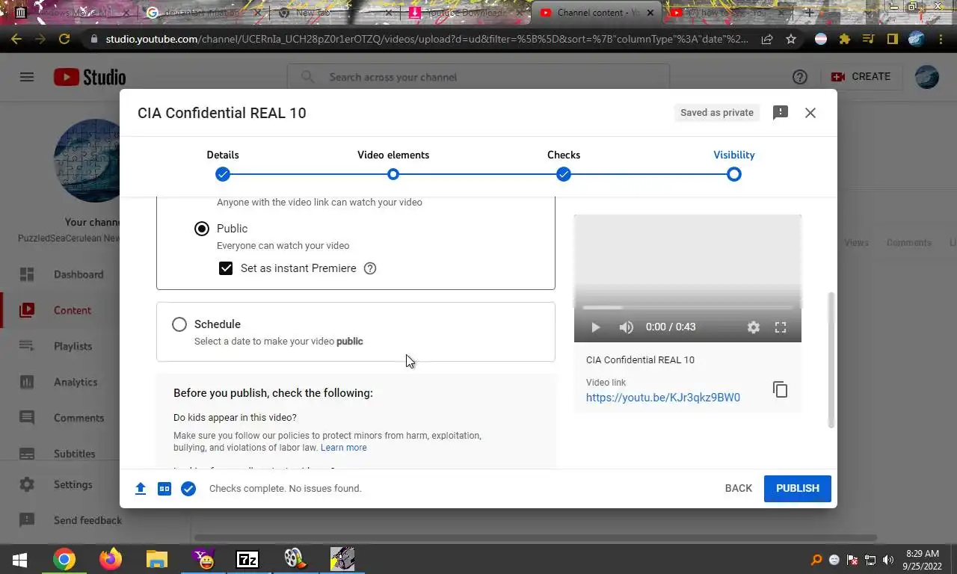This screenshot has width=957, height=574.
Task: Open the help question mark for Premiere
Action: coord(369,268)
